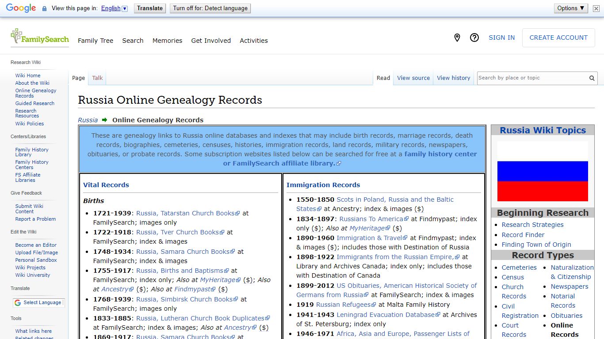The width and height of the screenshot is (604, 339).
Task: Click the SIGN IN link
Action: 501,38
